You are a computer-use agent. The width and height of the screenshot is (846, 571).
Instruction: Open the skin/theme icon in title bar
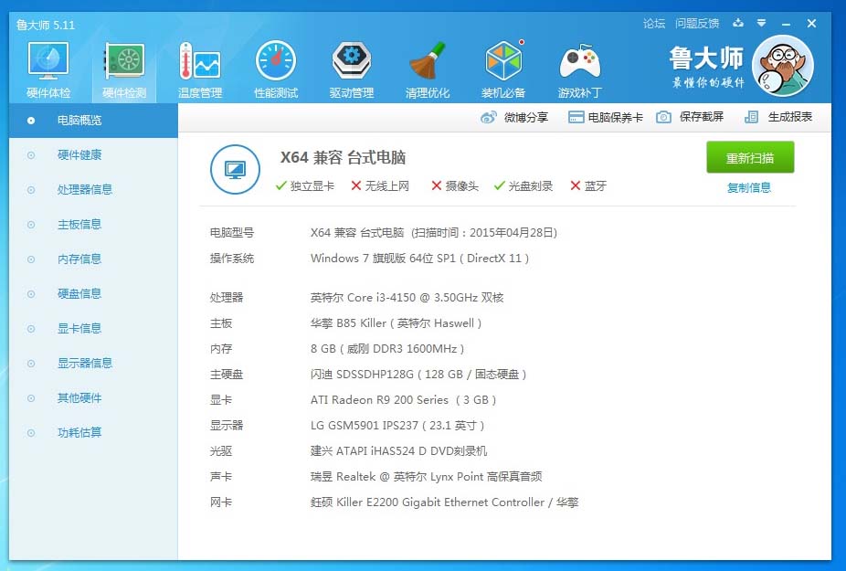point(738,23)
